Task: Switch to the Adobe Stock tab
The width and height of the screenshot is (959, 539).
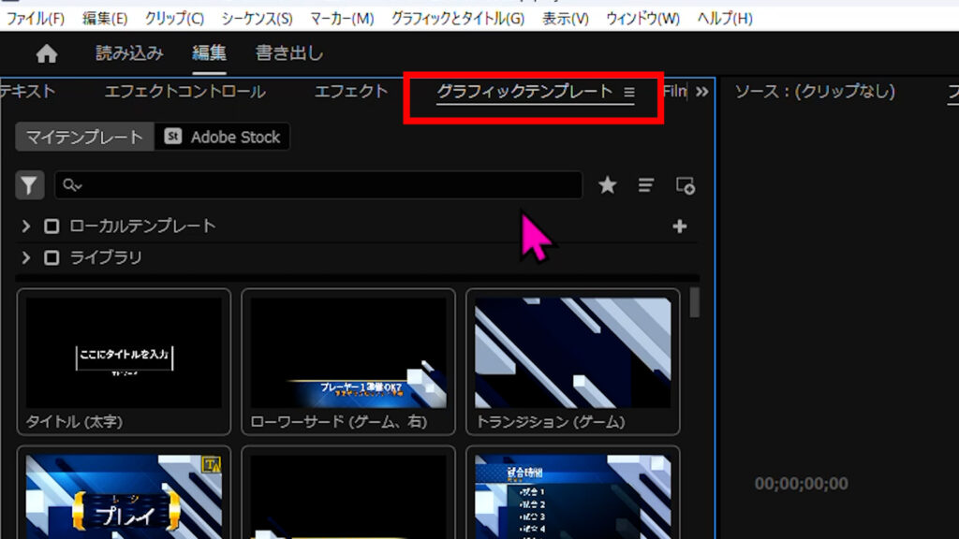Action: pyautogui.click(x=223, y=137)
